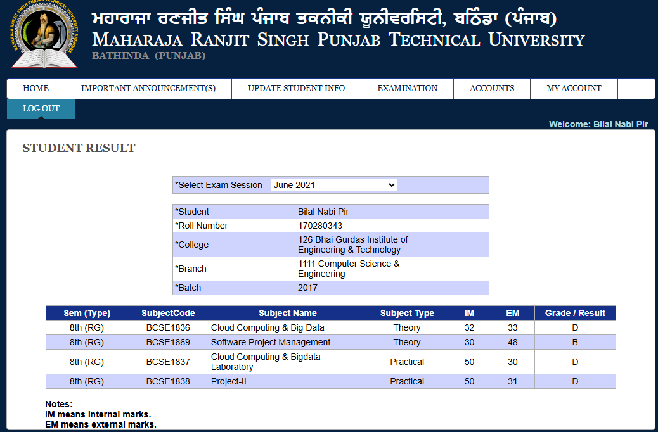Click the Grade / Result column header

click(x=574, y=313)
